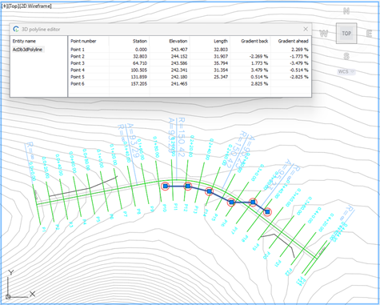The width and height of the screenshot is (380, 305).
Task: Click the Elevation column header
Action: pyautogui.click(x=178, y=41)
